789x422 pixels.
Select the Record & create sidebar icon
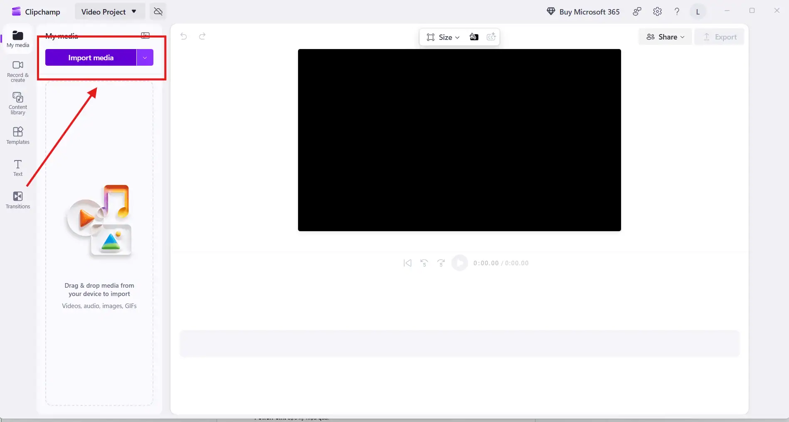coord(17,70)
